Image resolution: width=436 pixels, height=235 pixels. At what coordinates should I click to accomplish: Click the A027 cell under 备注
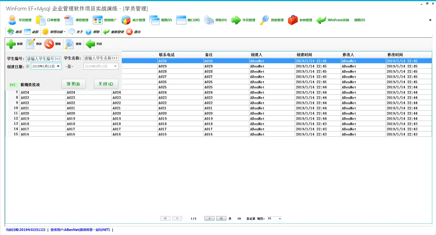click(226, 77)
